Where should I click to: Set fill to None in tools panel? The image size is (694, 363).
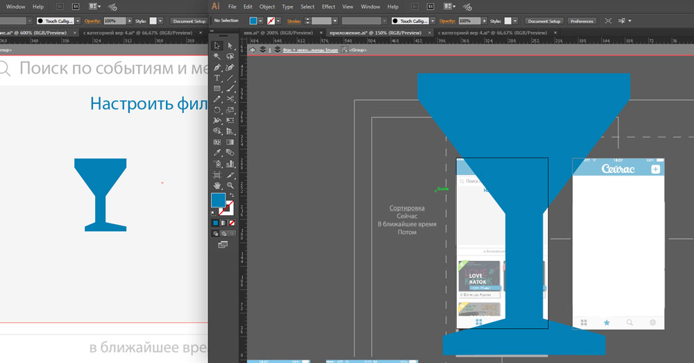232,223
